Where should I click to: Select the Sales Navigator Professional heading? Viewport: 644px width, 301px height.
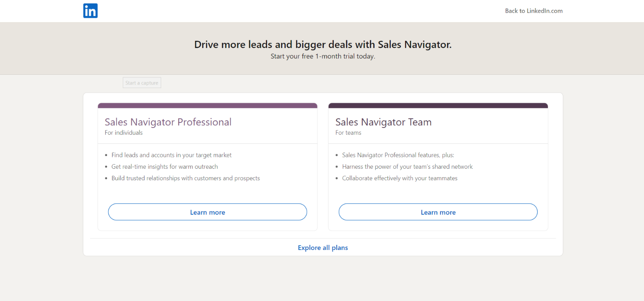point(168,122)
